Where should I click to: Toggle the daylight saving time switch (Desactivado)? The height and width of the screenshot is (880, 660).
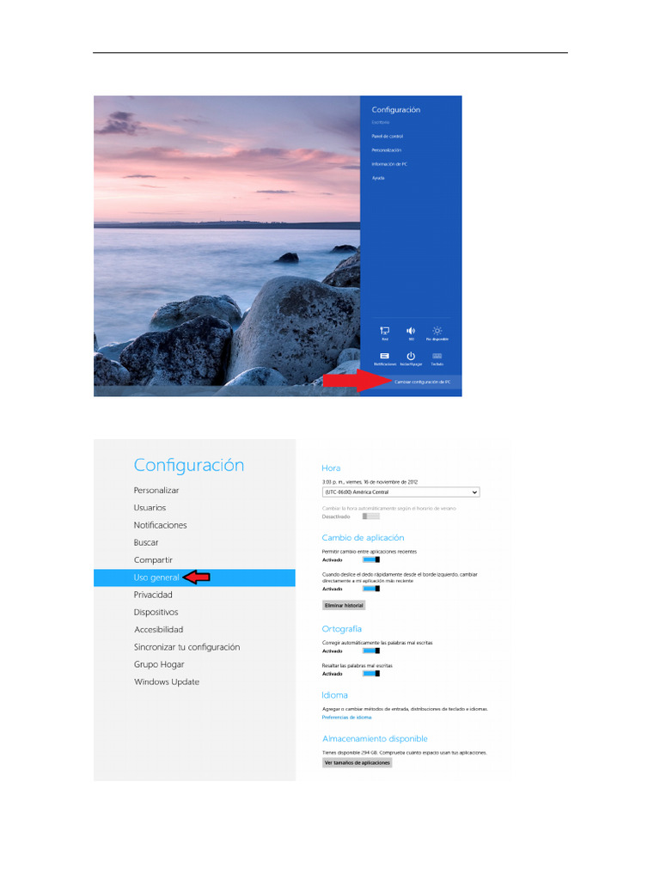click(x=371, y=516)
